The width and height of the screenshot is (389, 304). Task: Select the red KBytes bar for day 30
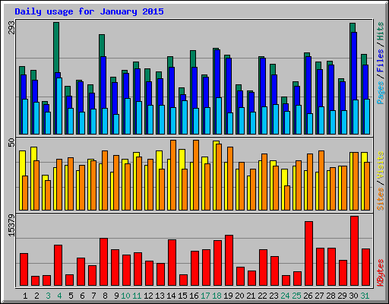pos(354,251)
